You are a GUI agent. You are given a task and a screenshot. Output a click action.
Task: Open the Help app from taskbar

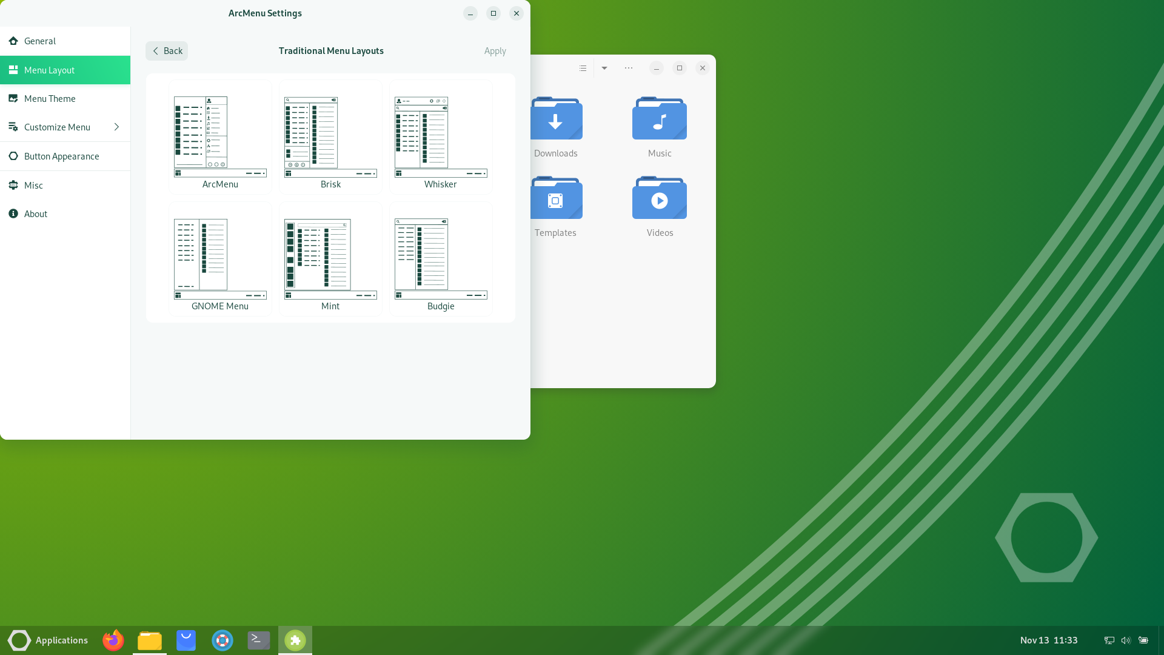222,640
